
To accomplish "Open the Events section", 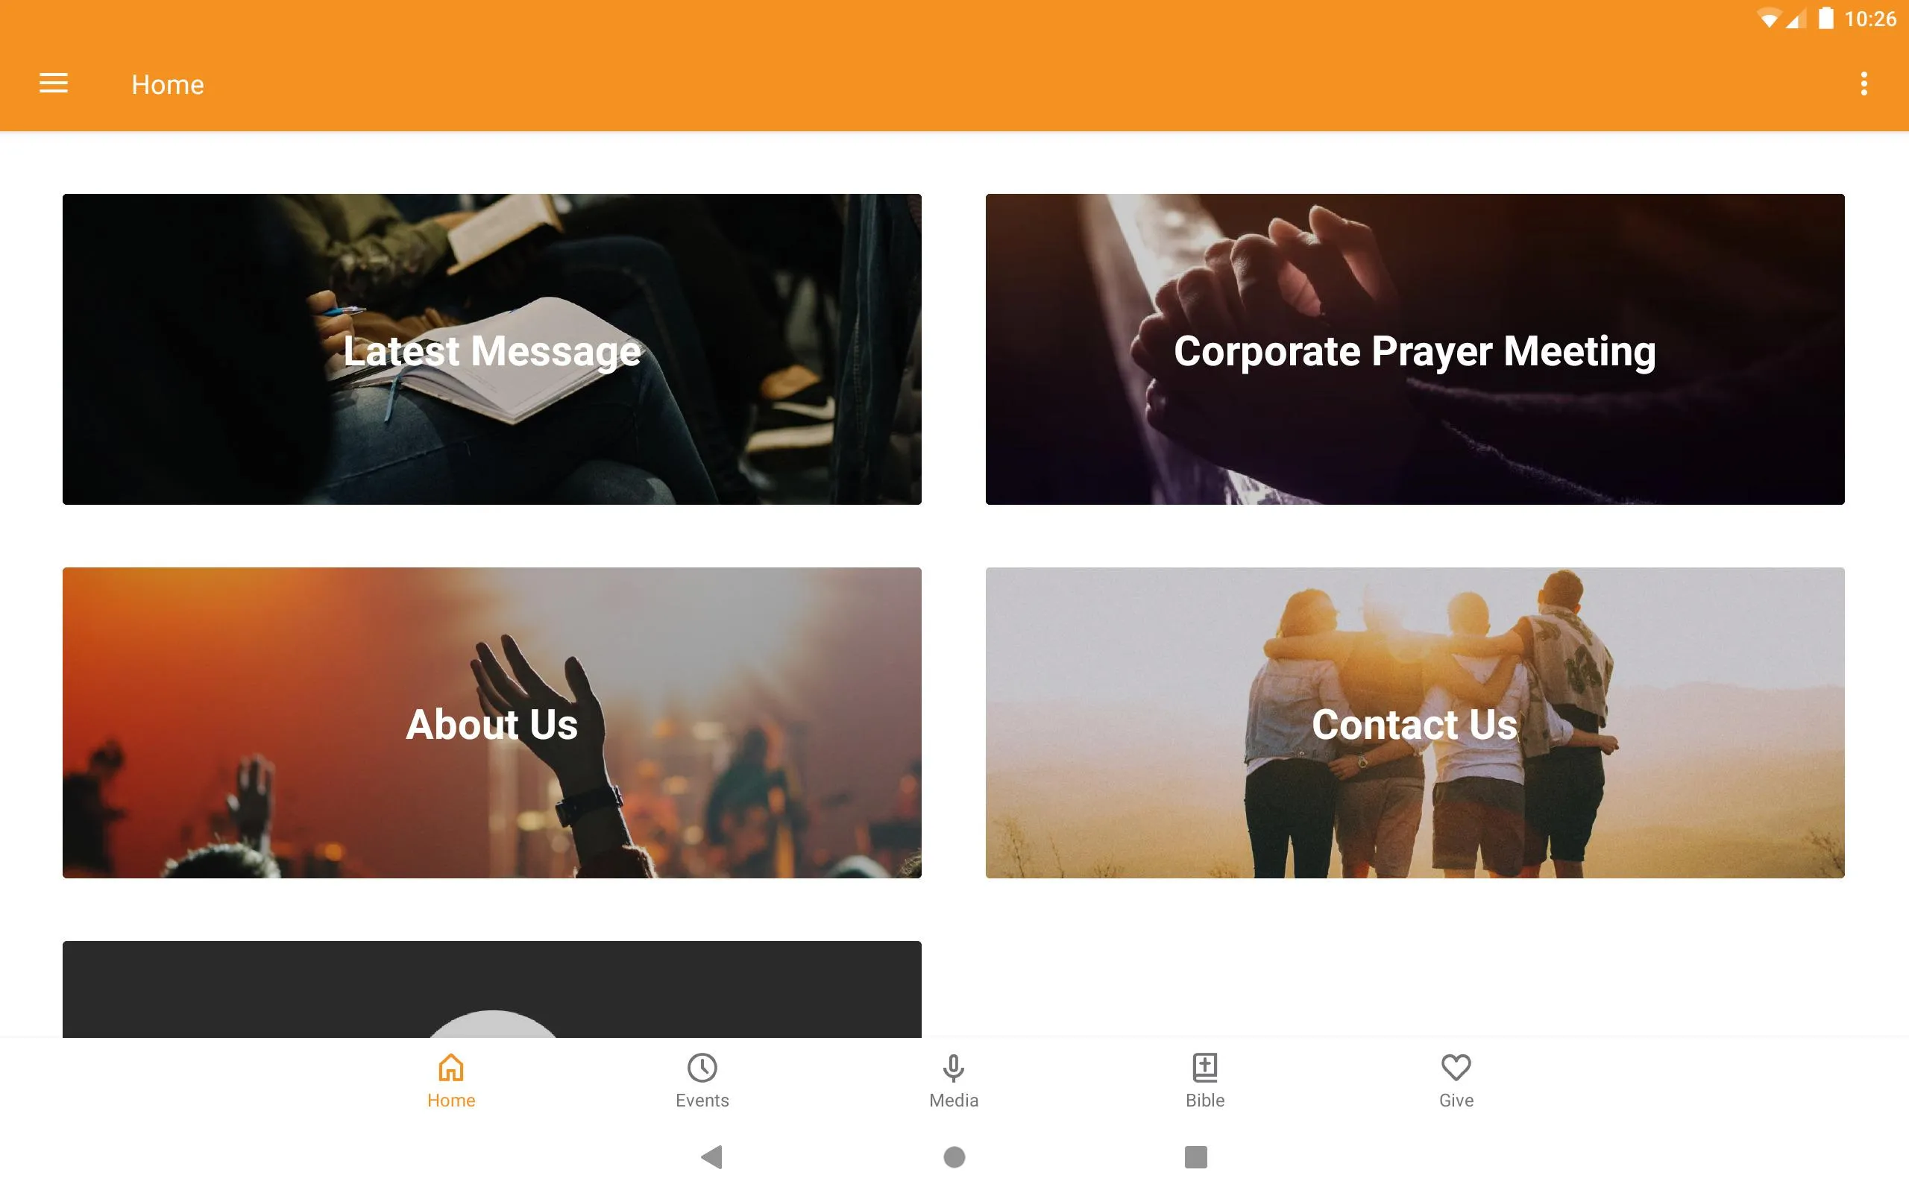I will [x=702, y=1079].
